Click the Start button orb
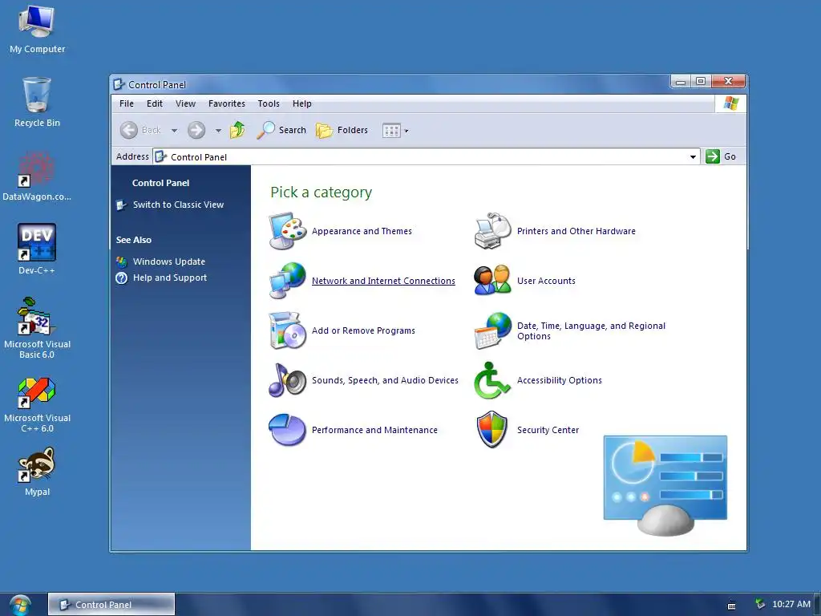The width and height of the screenshot is (821, 616). [19, 605]
